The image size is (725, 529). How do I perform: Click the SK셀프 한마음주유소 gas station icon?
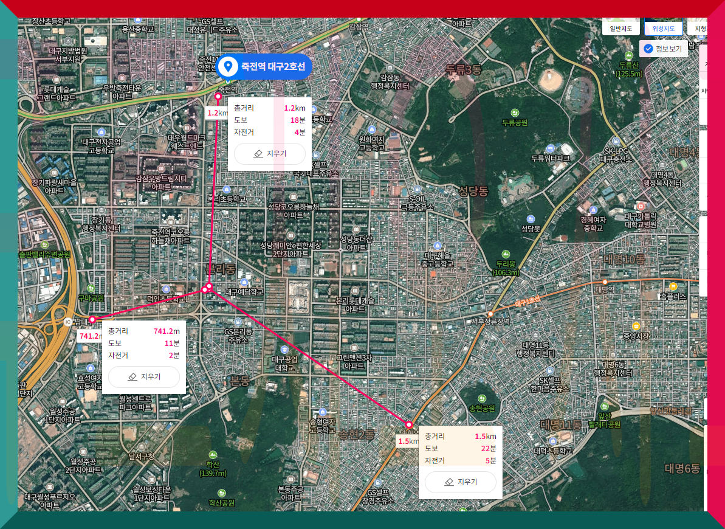[550, 370]
